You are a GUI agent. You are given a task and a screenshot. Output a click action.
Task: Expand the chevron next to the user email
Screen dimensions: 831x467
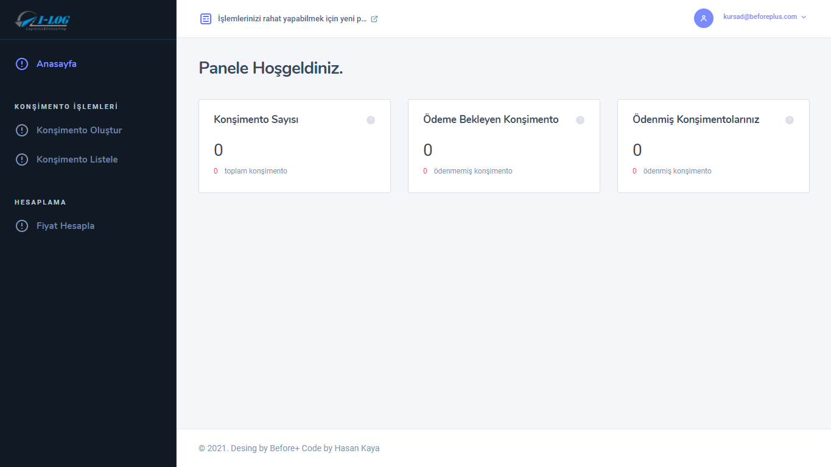point(804,17)
